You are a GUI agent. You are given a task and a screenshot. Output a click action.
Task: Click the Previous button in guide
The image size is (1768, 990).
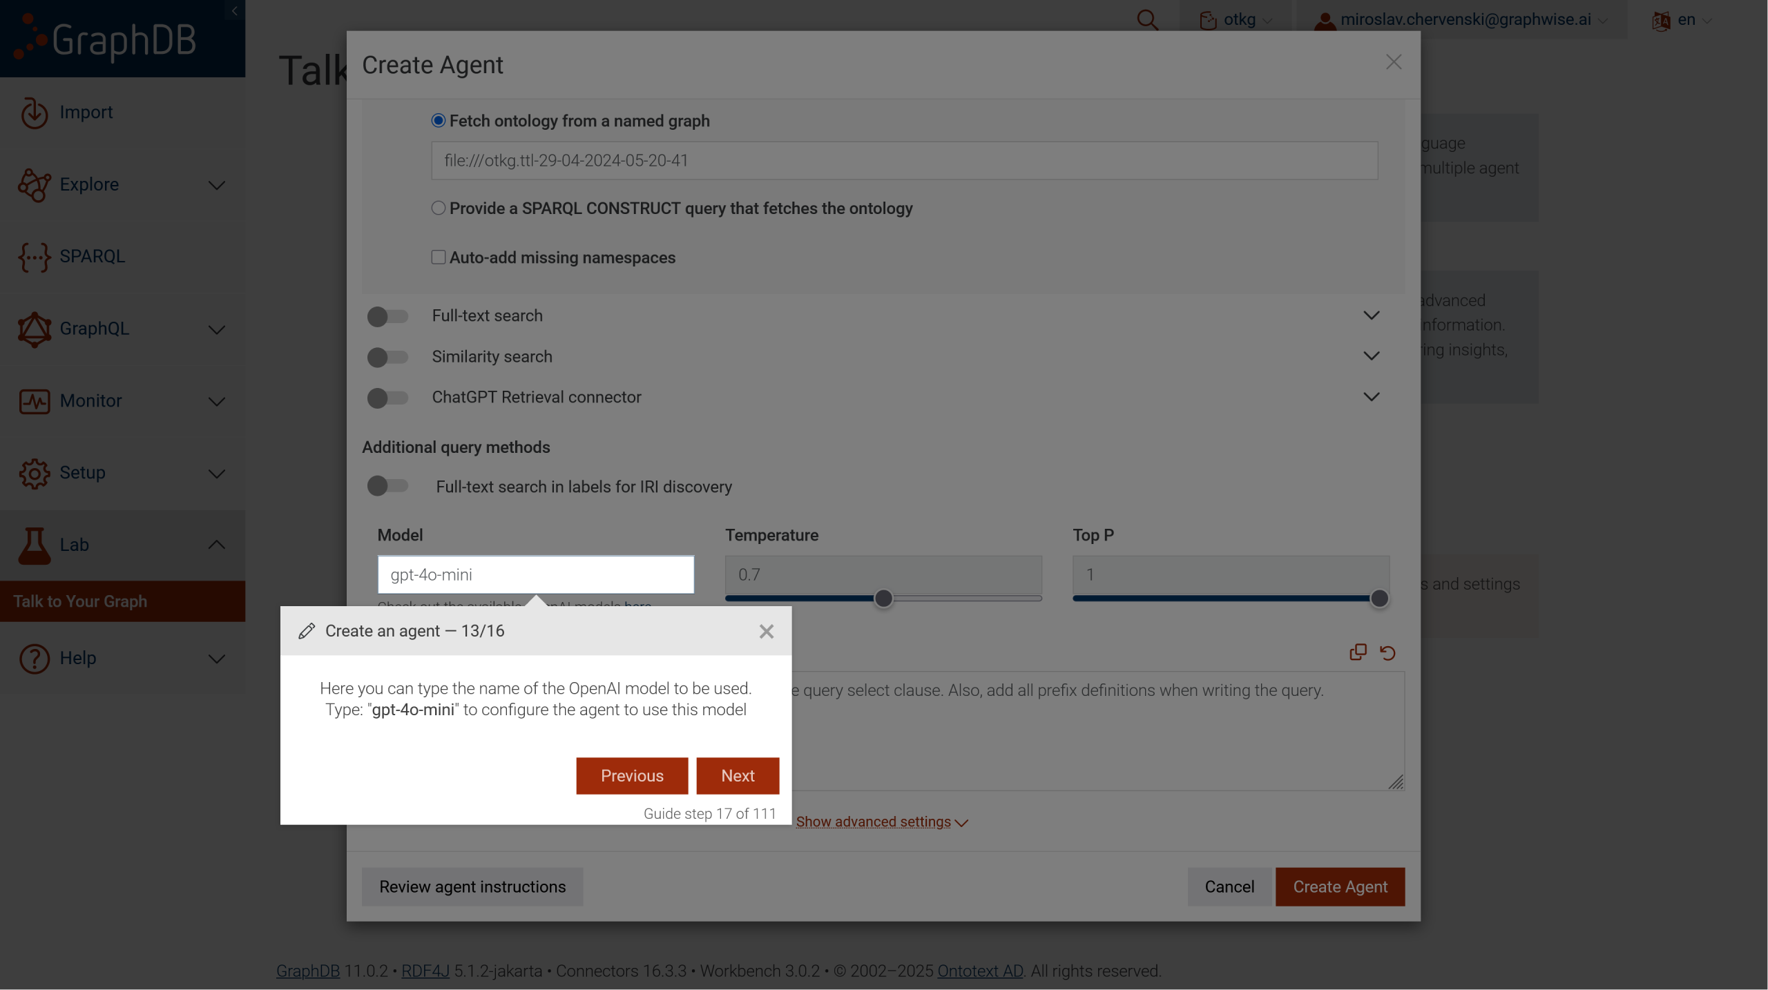(632, 776)
